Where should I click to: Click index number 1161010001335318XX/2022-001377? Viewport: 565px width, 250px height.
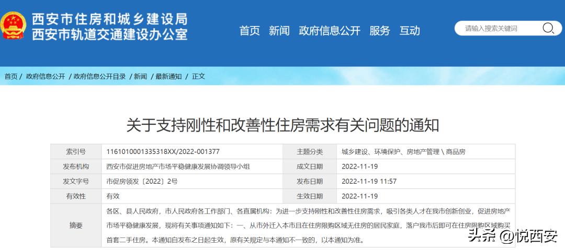tap(163, 152)
